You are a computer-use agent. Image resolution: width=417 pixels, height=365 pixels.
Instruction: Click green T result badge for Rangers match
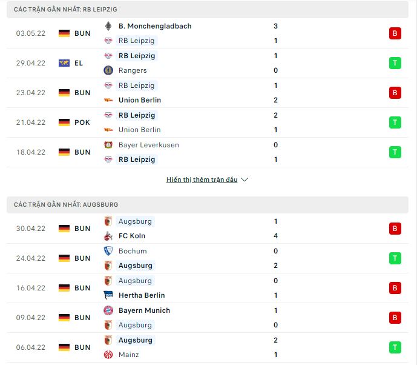pyautogui.click(x=395, y=63)
